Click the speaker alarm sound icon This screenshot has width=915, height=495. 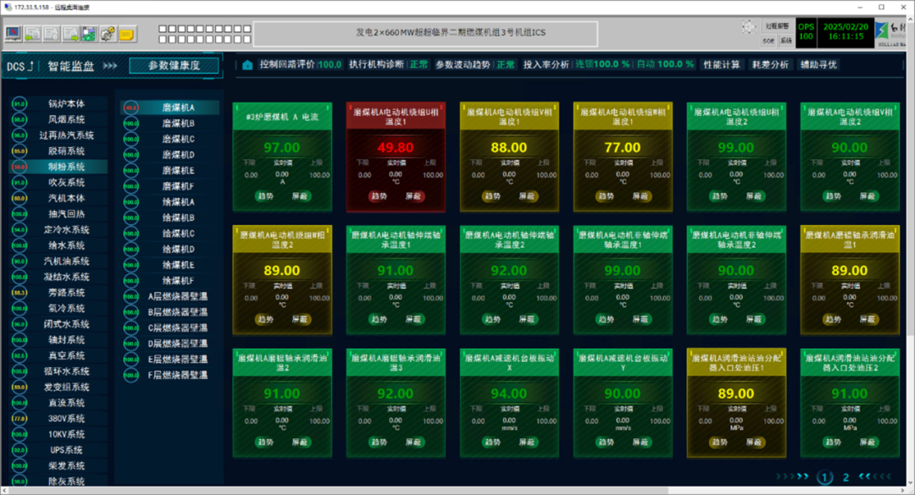coord(748,27)
